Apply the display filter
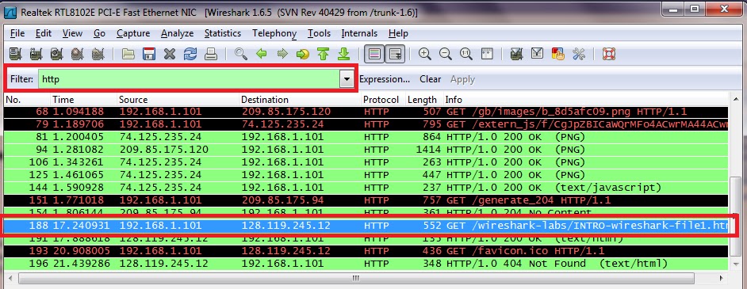Image resolution: width=747 pixels, height=289 pixels. 462,79
